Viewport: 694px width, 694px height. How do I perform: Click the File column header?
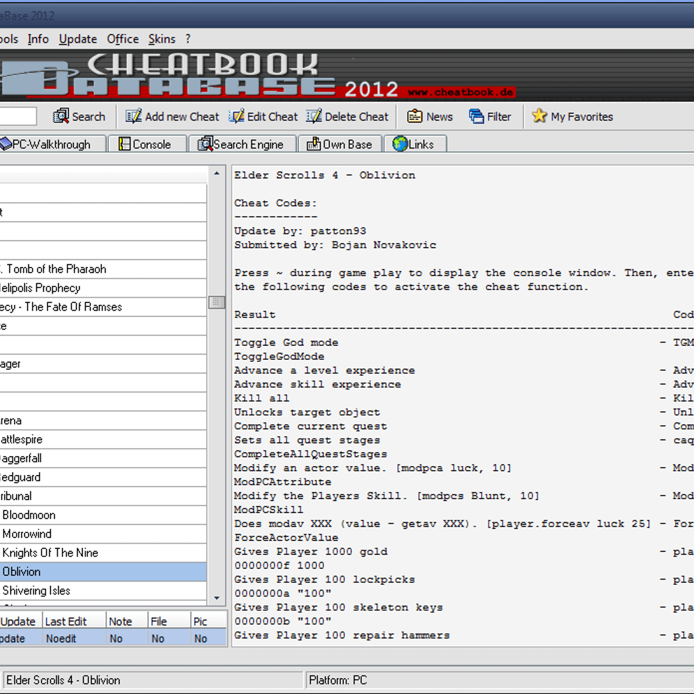169,621
